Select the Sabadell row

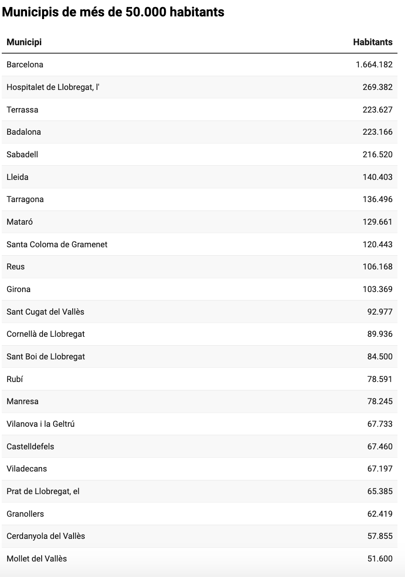pyautogui.click(x=199, y=155)
